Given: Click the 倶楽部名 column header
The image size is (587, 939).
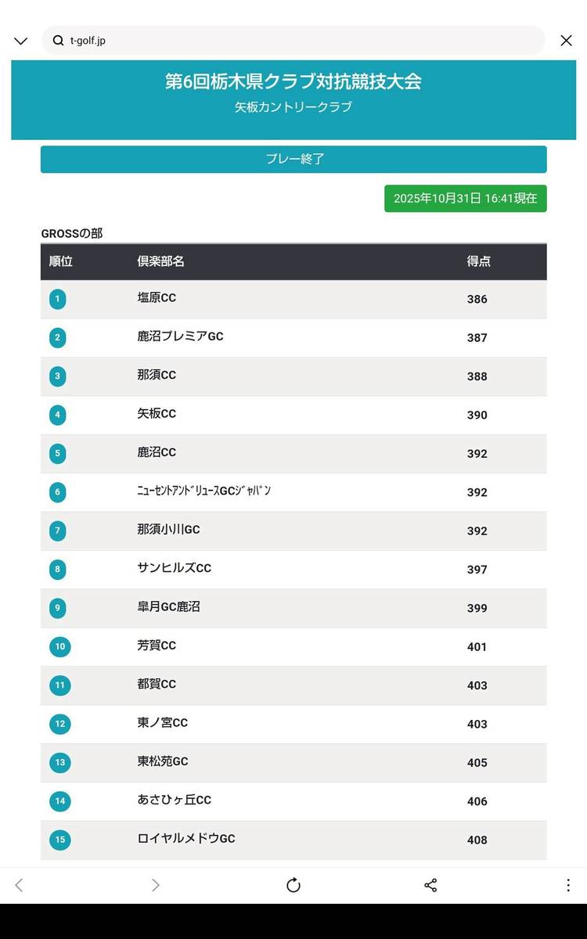Looking at the screenshot, I should pos(160,261).
